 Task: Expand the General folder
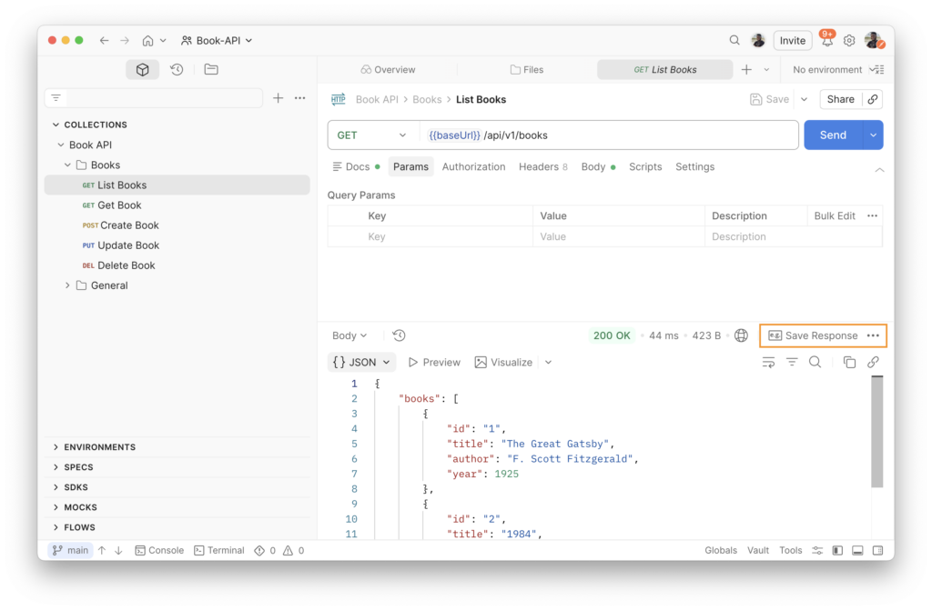click(67, 285)
